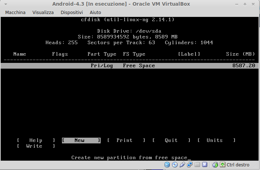Screen dimensions: 260x170
Task: Open the Dispositivi menu
Action: pyautogui.click(x=72, y=13)
